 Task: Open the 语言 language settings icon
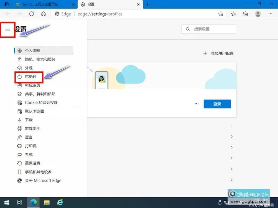pos(20,137)
